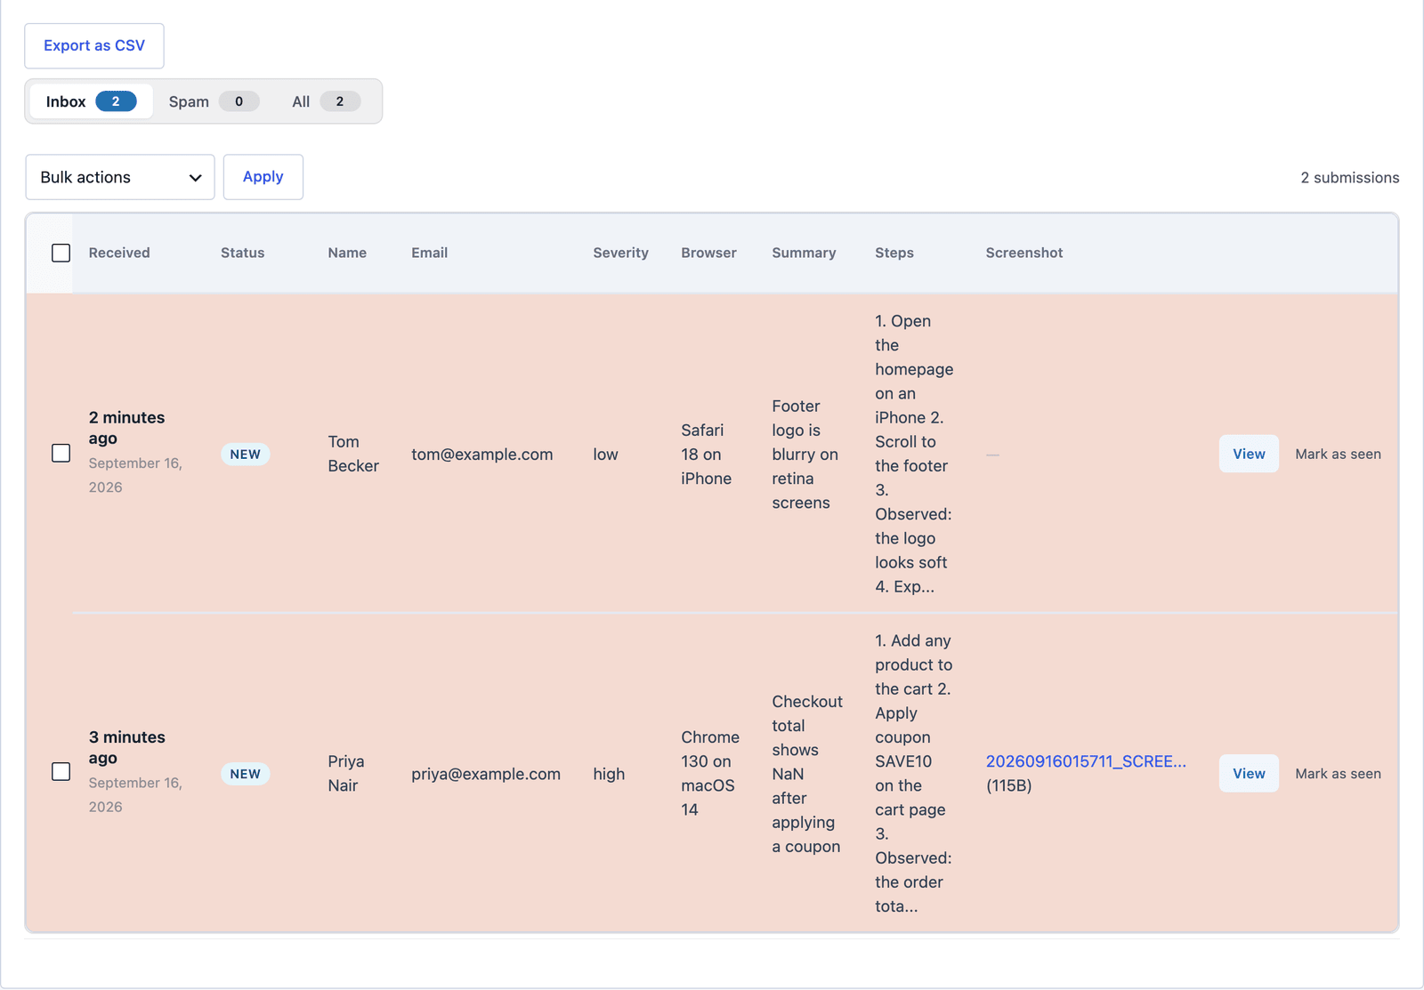Screen dimensions: 1424x990
Task: Click 'Checkout total shows NaN' summary
Action: (x=807, y=774)
